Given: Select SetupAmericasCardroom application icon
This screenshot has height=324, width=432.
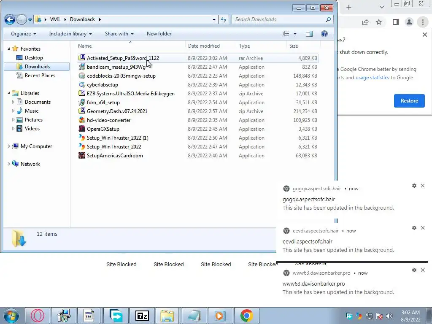Looking at the screenshot, I should click(82, 155).
